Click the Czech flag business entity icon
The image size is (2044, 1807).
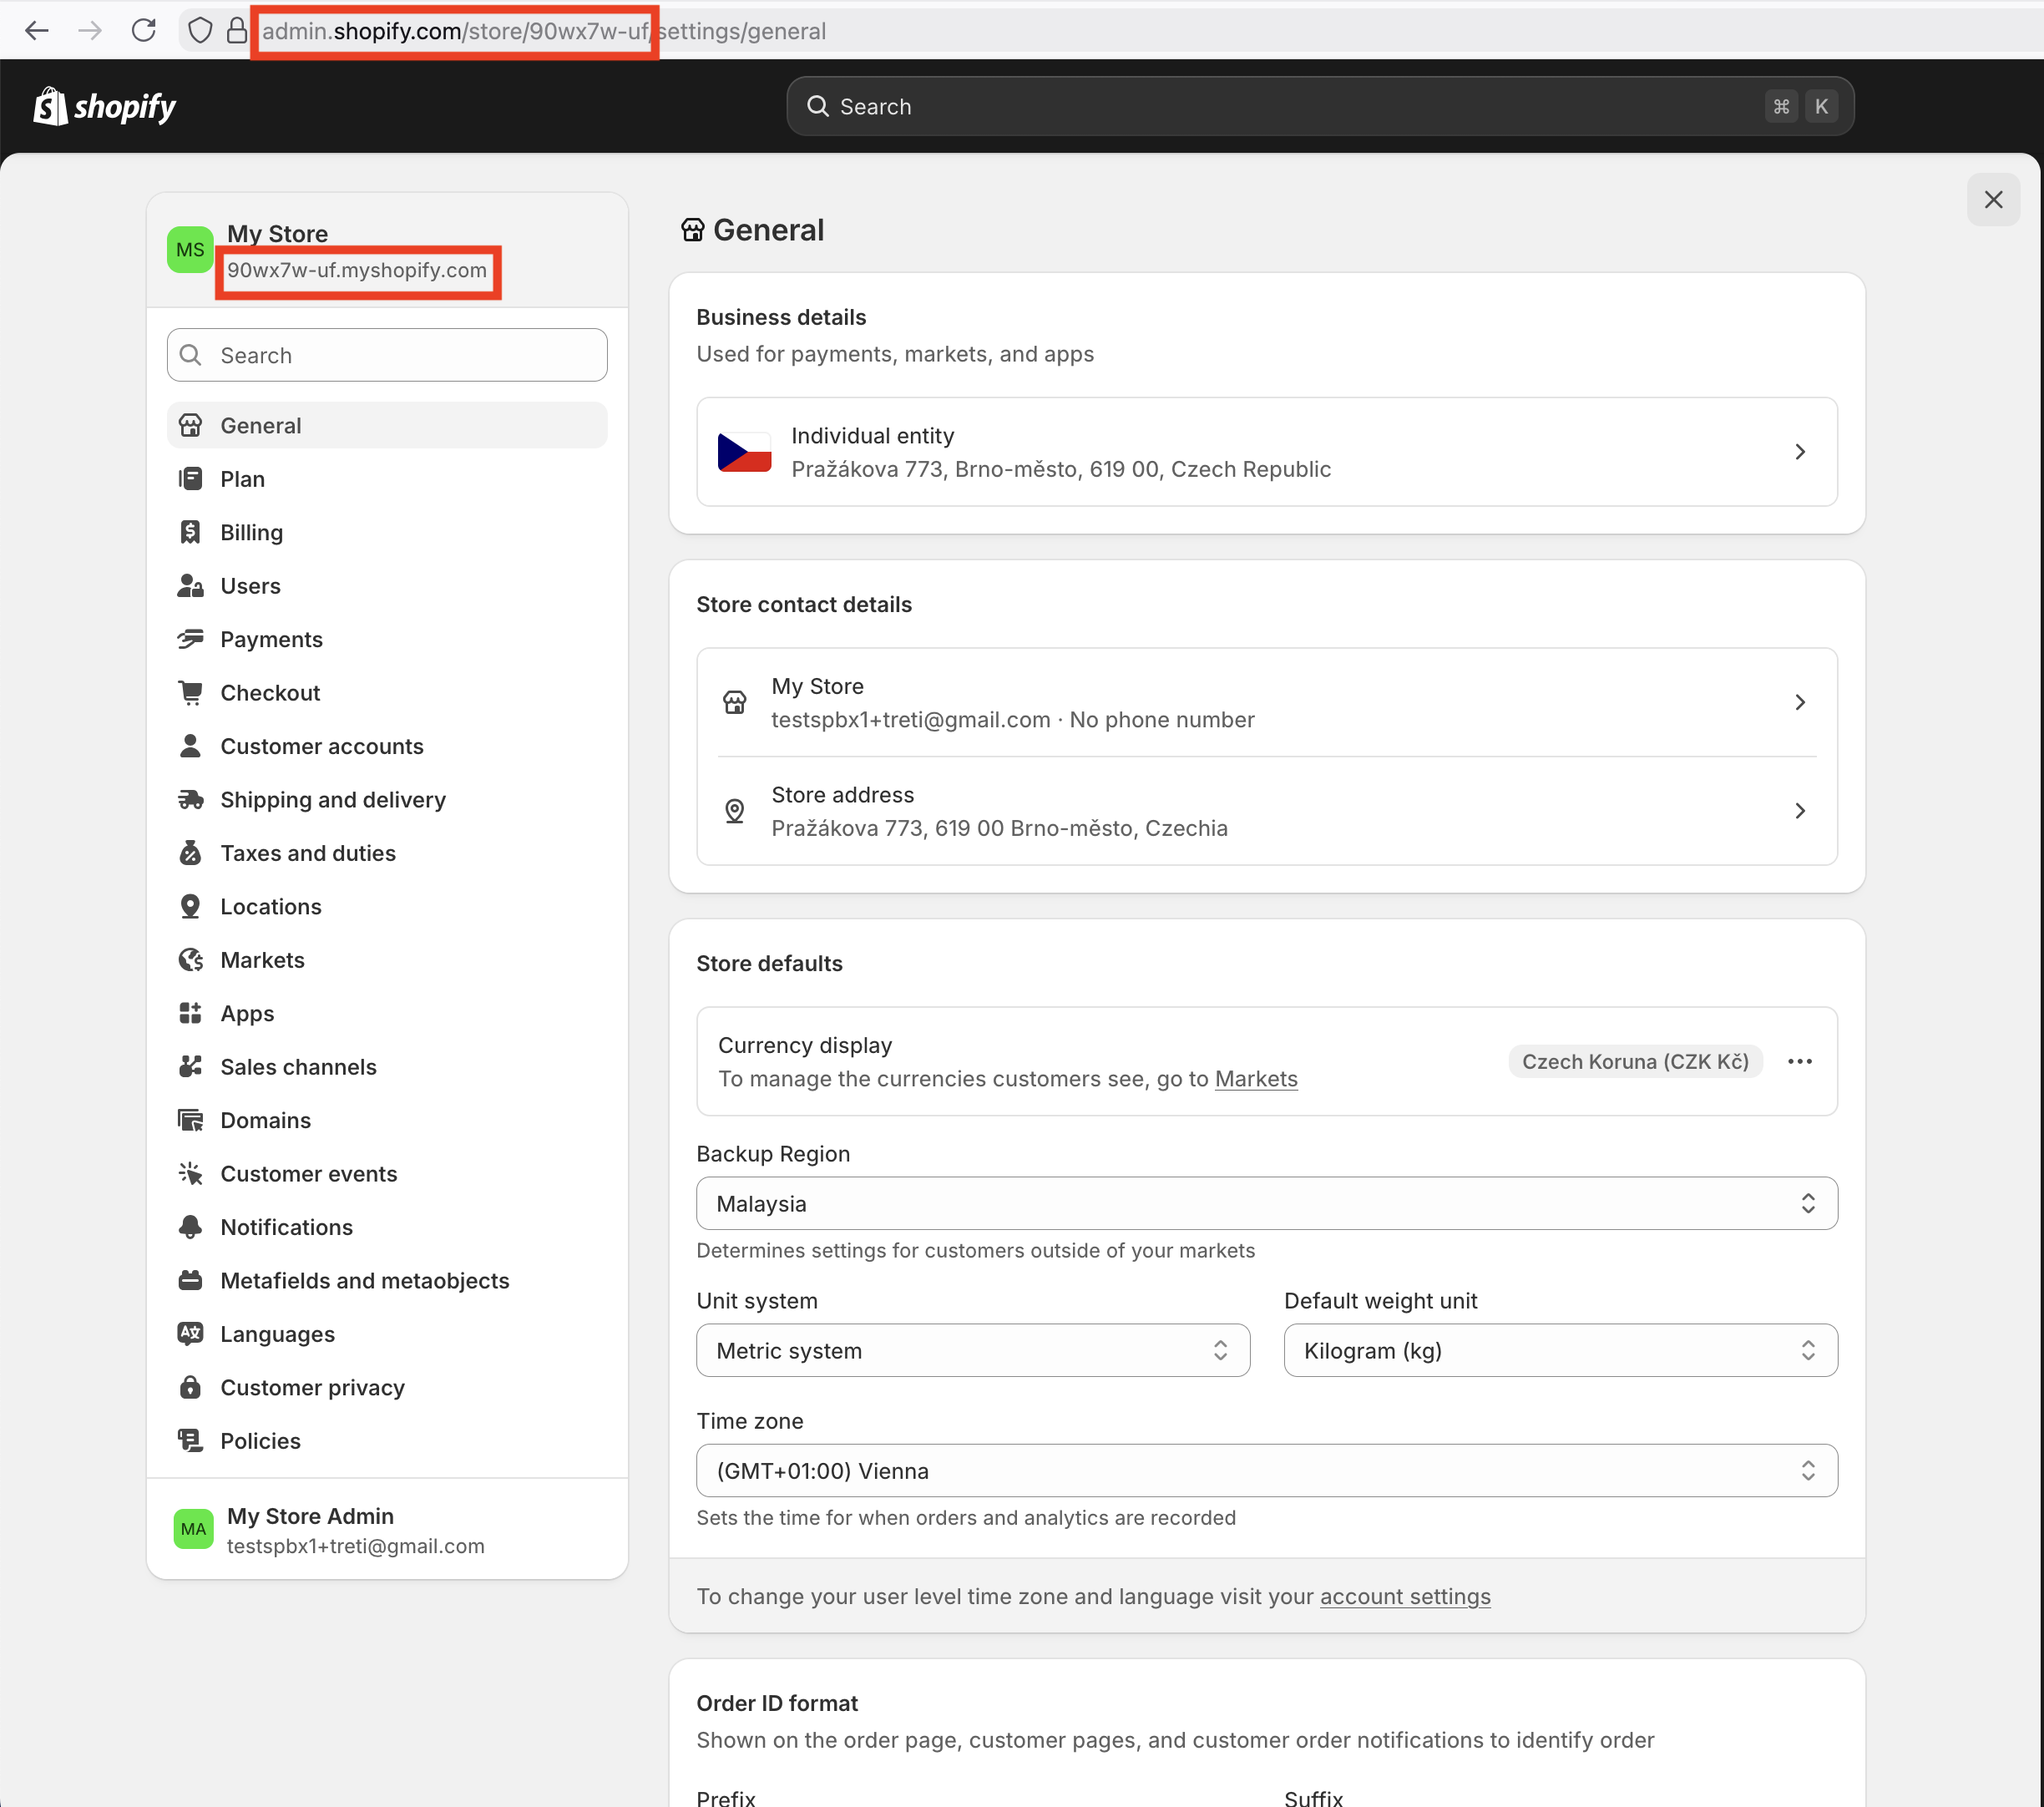(x=743, y=452)
